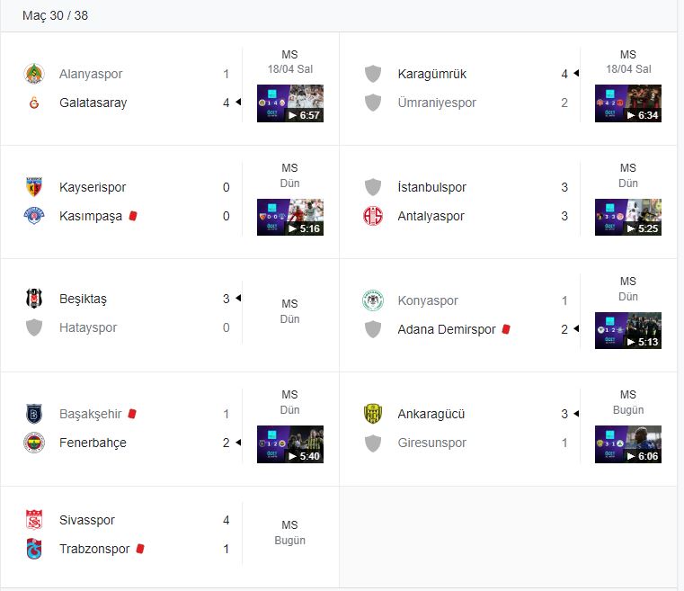
Task: Play the Ankaragücü–Giresunspor 6:06 highlights
Action: click(x=627, y=444)
